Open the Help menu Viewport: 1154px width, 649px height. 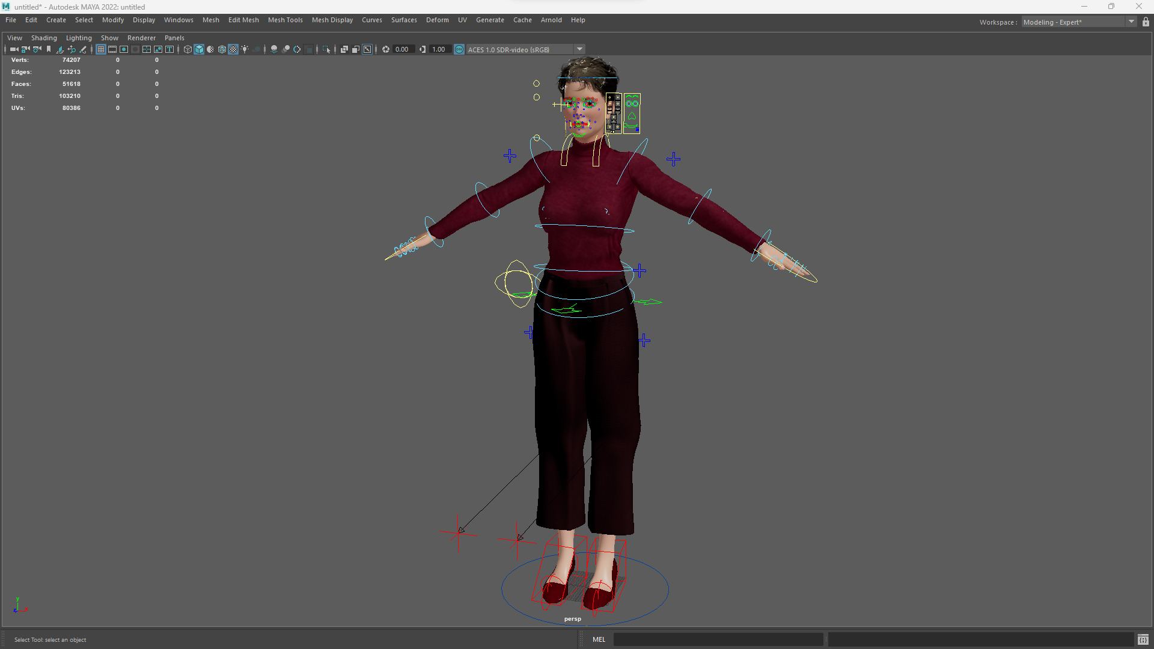coord(578,20)
